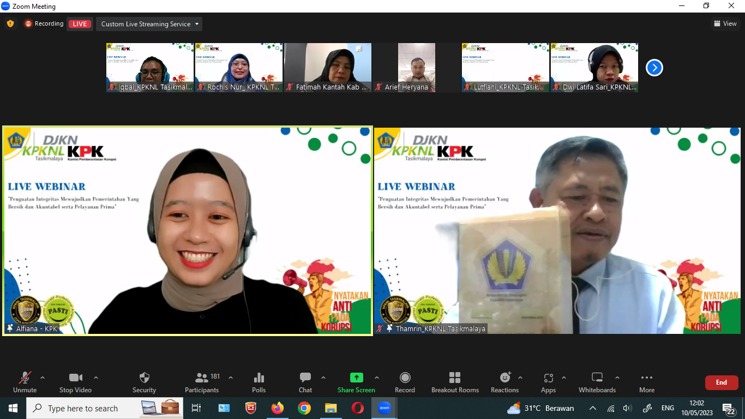
Task: Expand Custom Live Streaming Service dropdown
Action: click(149, 24)
